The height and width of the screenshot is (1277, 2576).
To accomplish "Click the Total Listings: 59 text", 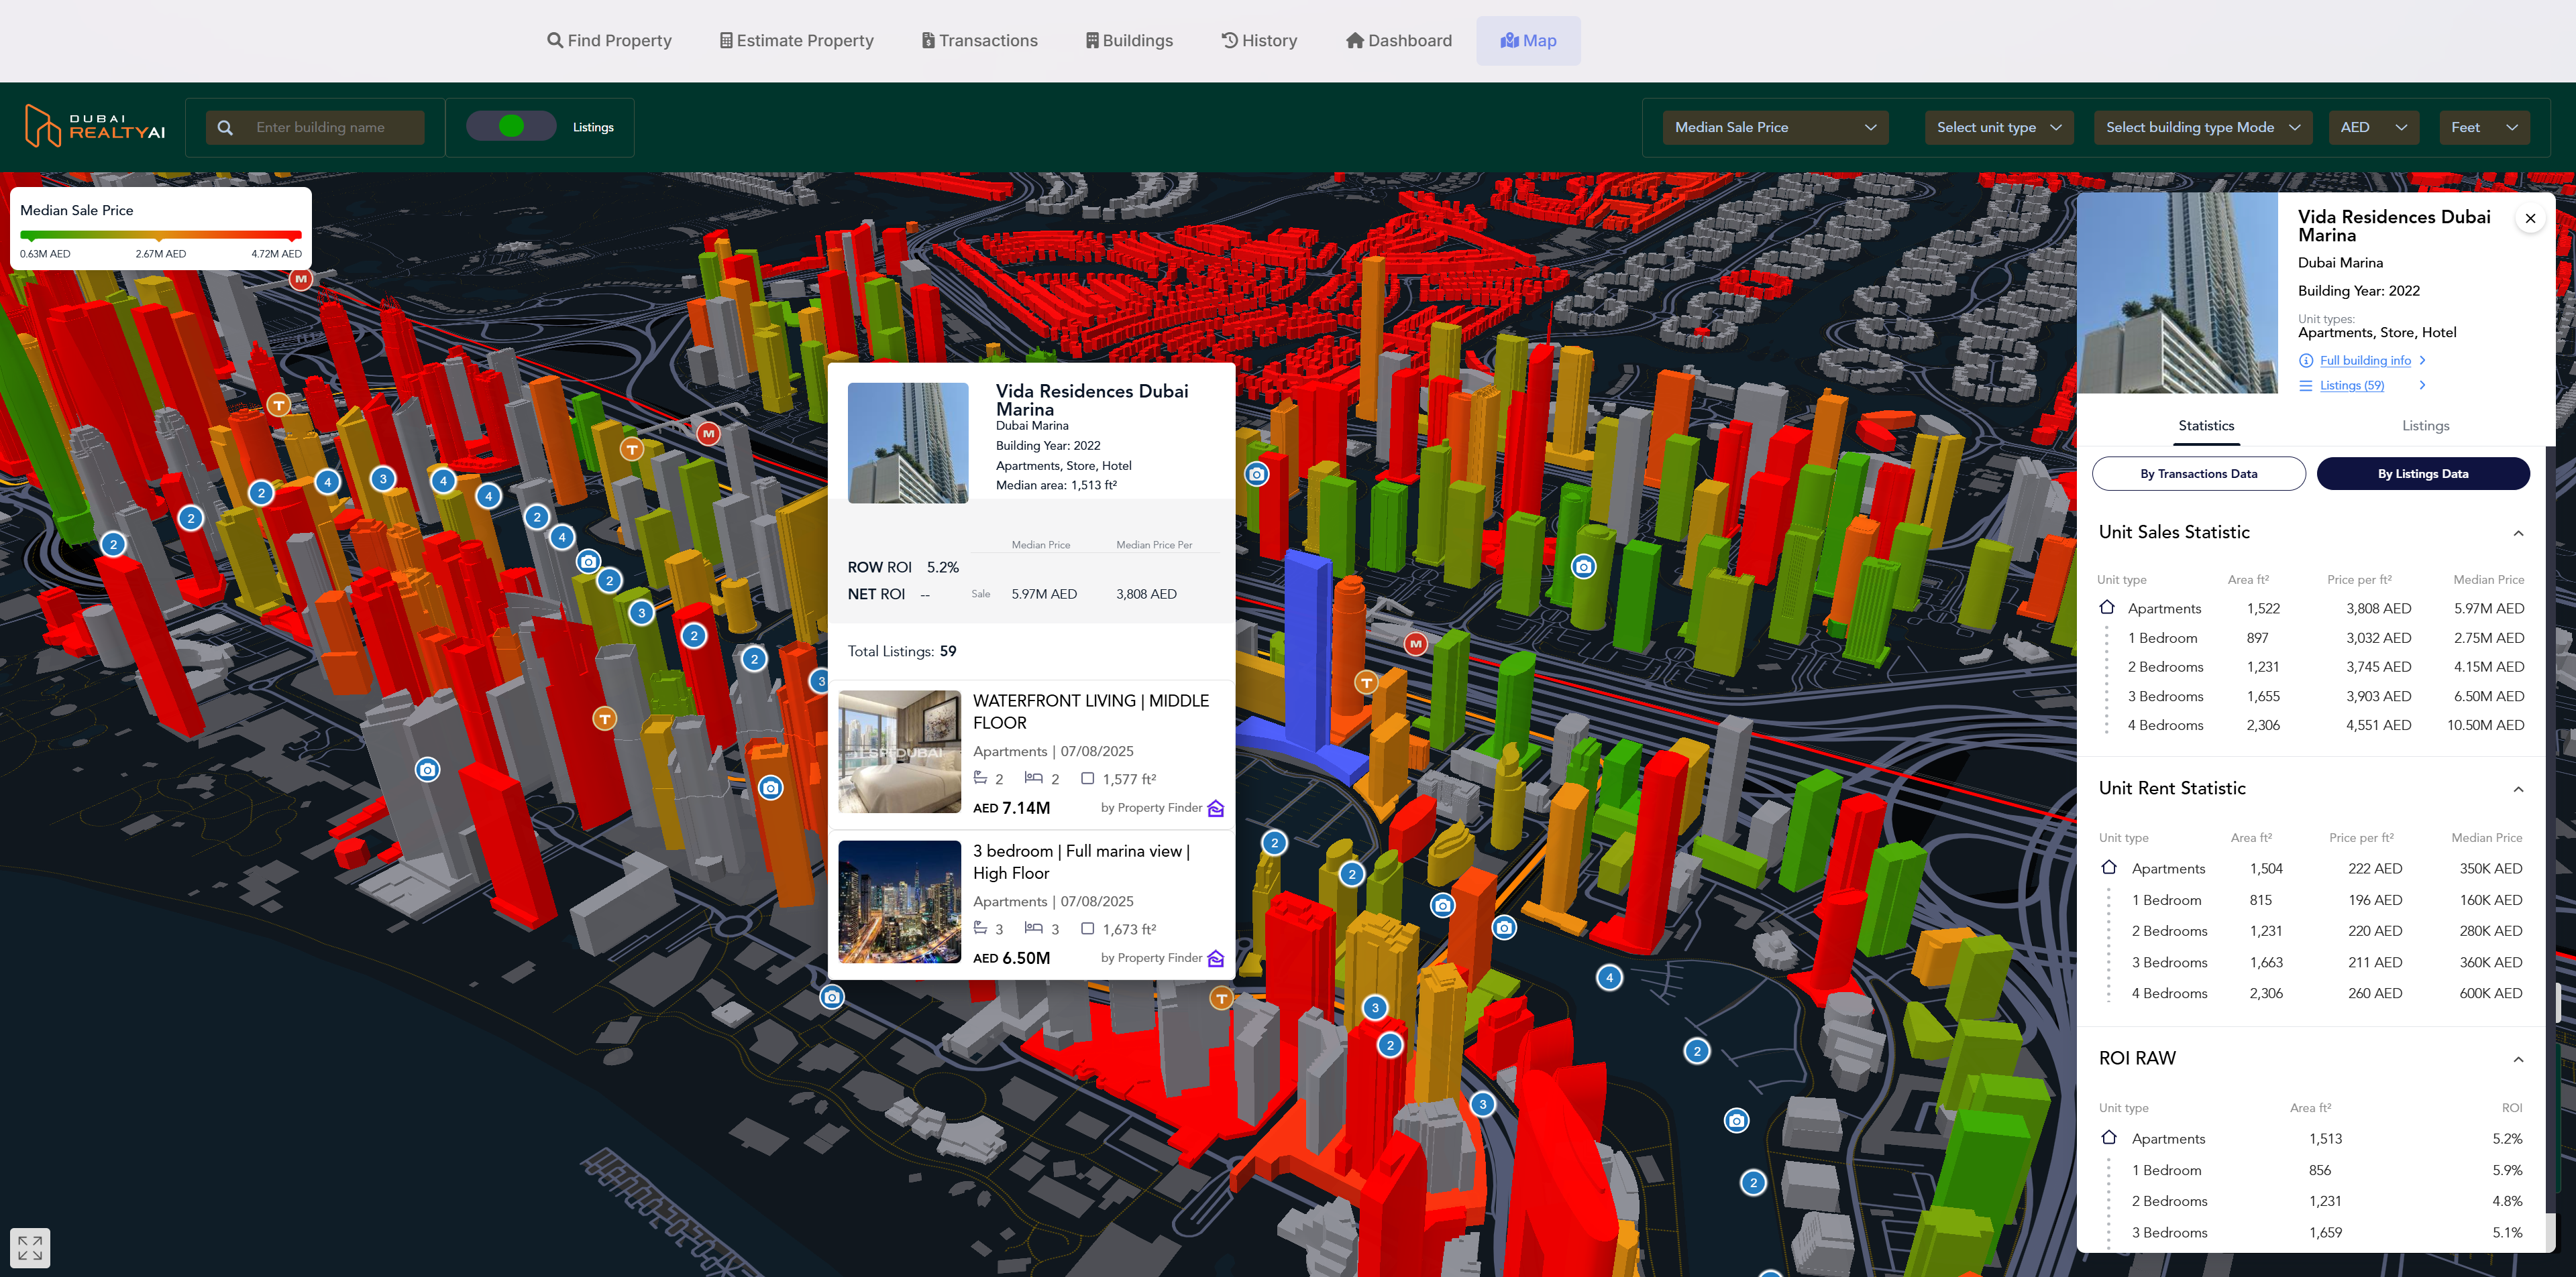I will (902, 652).
